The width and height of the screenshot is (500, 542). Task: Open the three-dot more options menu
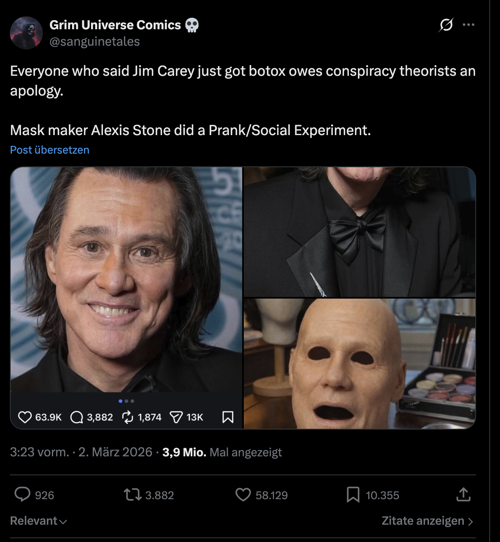(468, 25)
